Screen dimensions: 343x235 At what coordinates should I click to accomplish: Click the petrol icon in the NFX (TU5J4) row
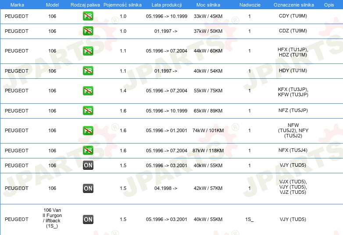(88, 151)
